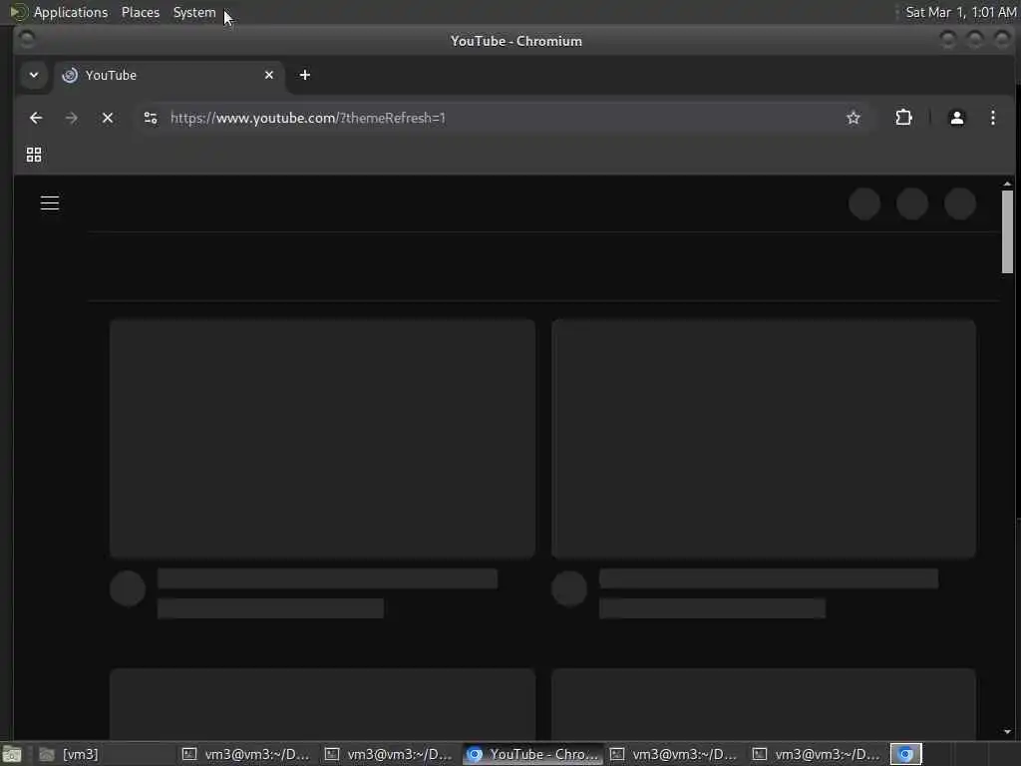The width and height of the screenshot is (1021, 766).
Task: Open the Chromium profile avatar button
Action: pyautogui.click(x=956, y=118)
